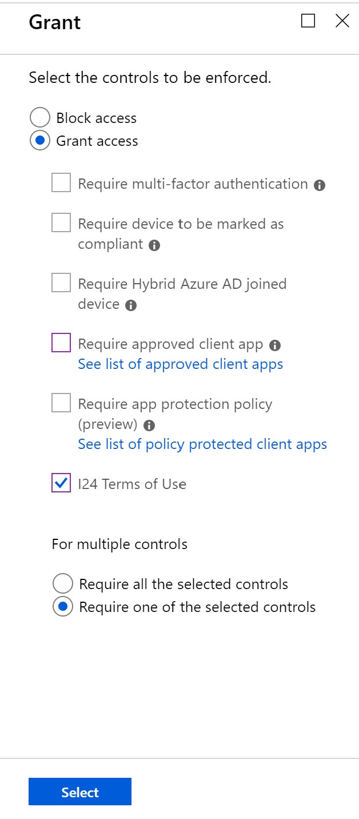This screenshot has height=819, width=359.
Task: Select the Block access radio button
Action: pos(40,118)
